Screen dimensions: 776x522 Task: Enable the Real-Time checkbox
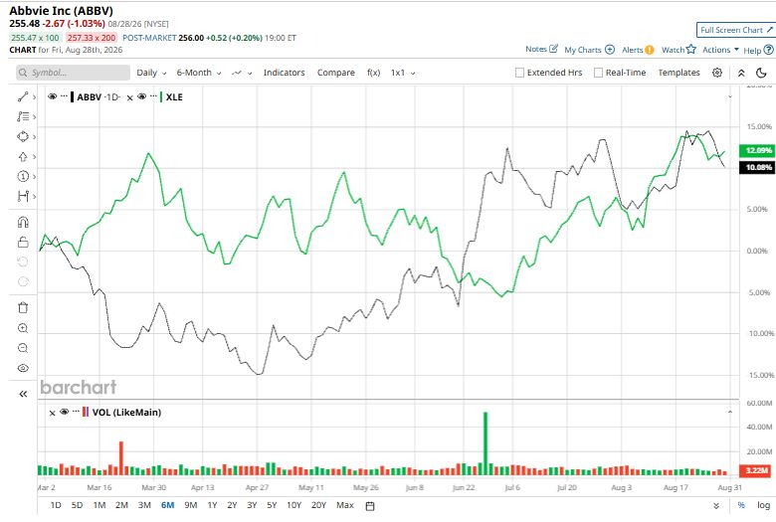coord(598,73)
